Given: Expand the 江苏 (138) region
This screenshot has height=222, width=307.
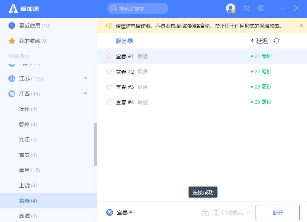Looking at the screenshot, I should pos(86,78).
